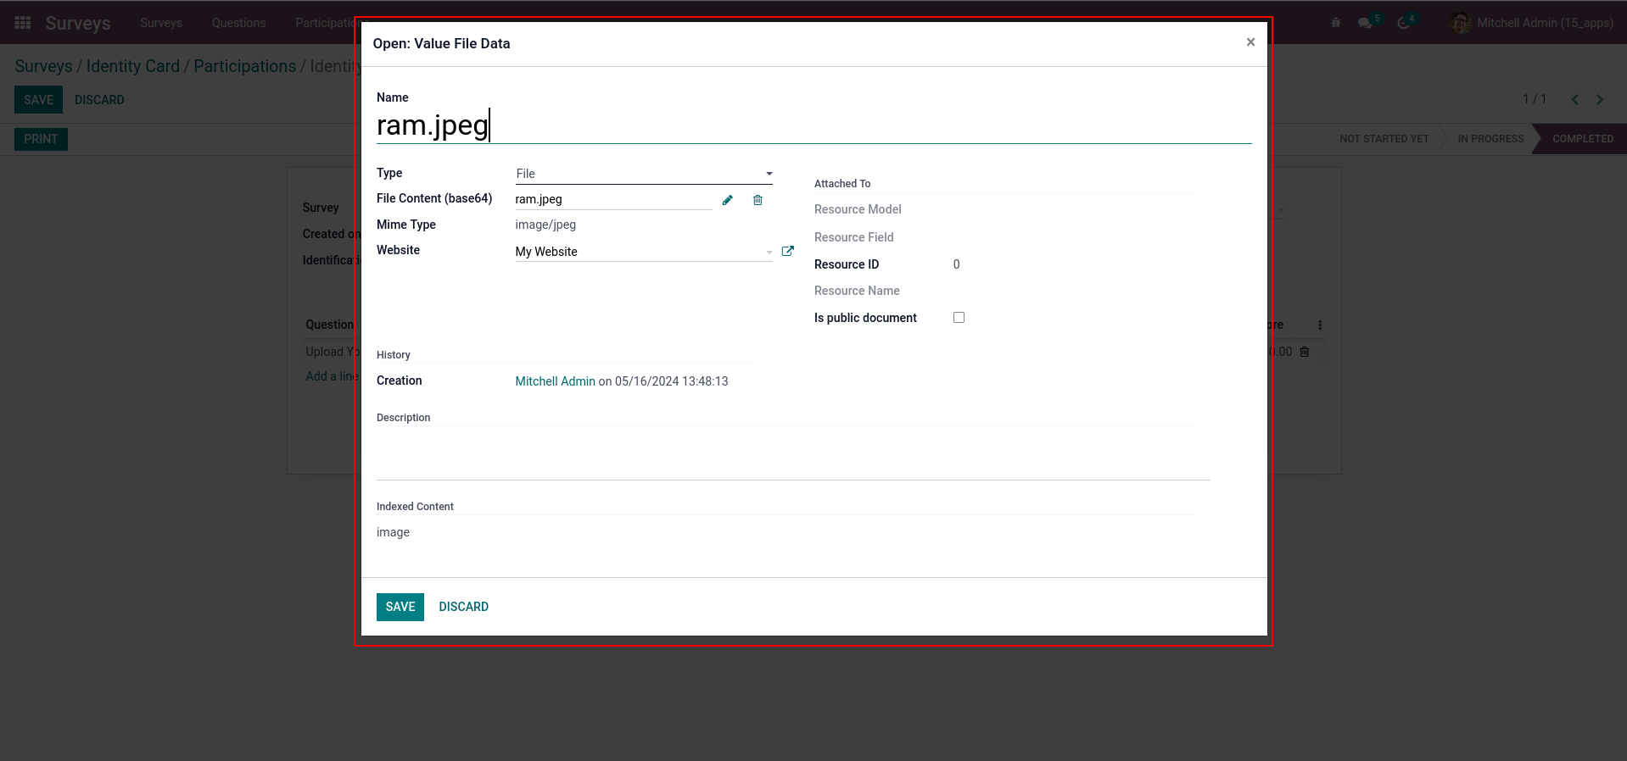Click Discard in the dialog footer

tap(463, 607)
